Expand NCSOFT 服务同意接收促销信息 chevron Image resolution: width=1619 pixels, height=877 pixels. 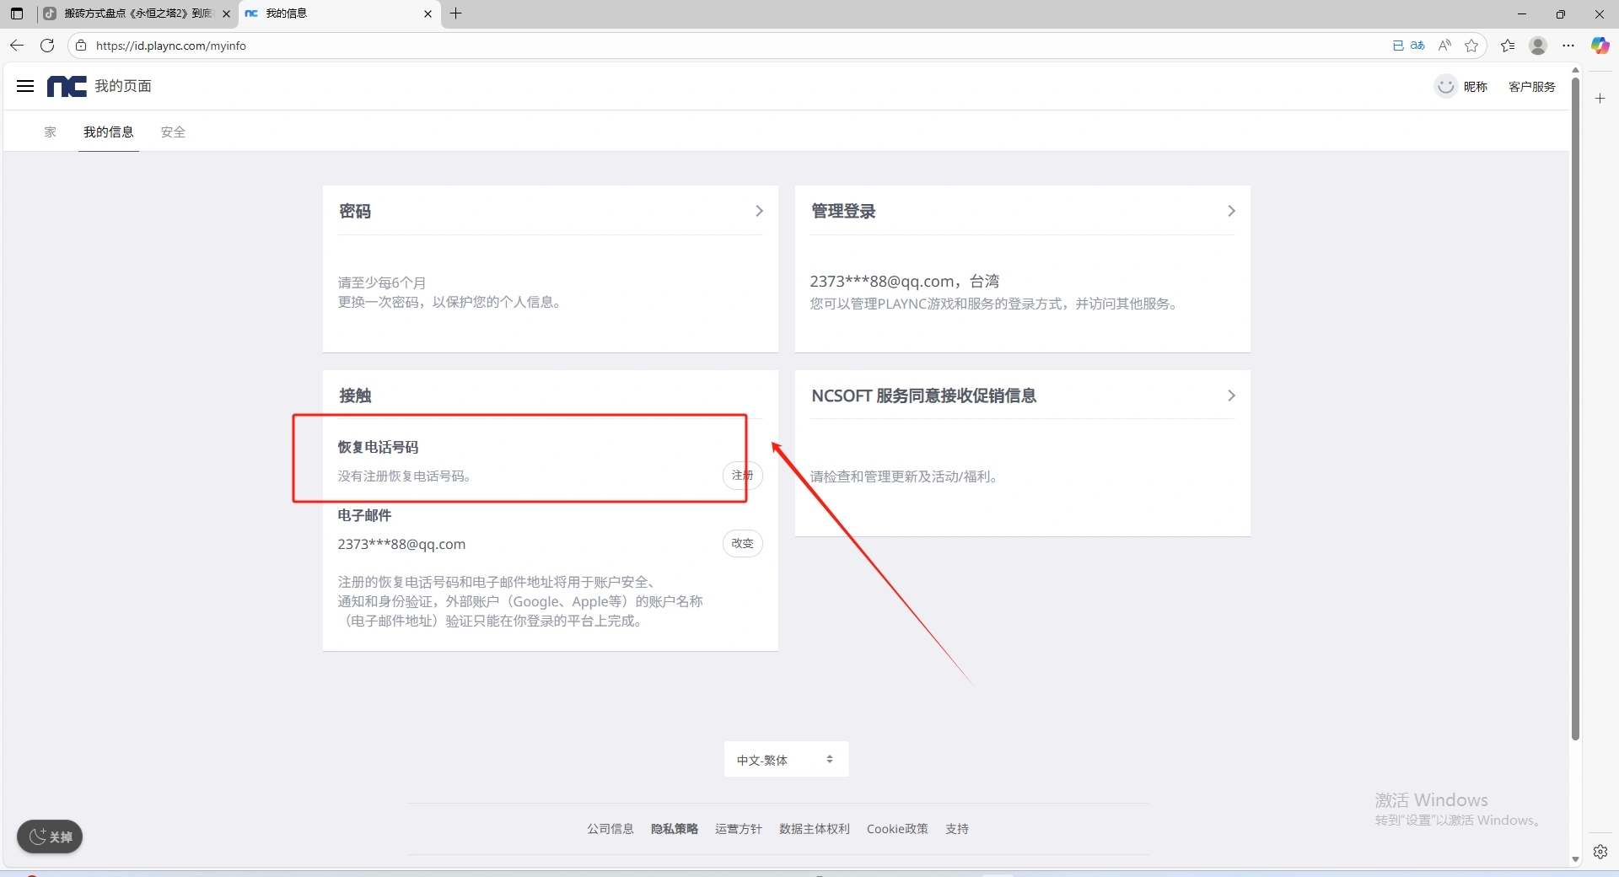pos(1231,395)
